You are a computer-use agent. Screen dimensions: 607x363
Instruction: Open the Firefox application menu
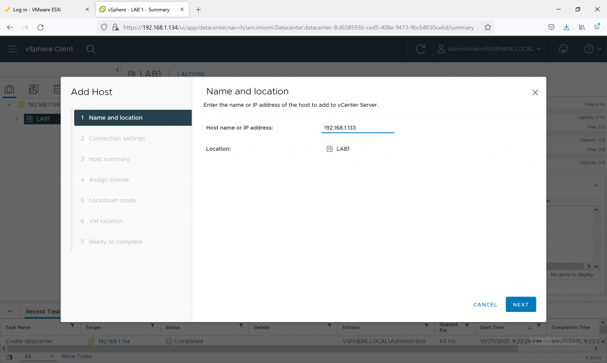tap(597, 27)
